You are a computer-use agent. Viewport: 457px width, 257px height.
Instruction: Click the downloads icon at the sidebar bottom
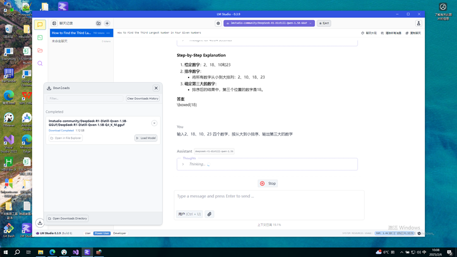point(40,223)
